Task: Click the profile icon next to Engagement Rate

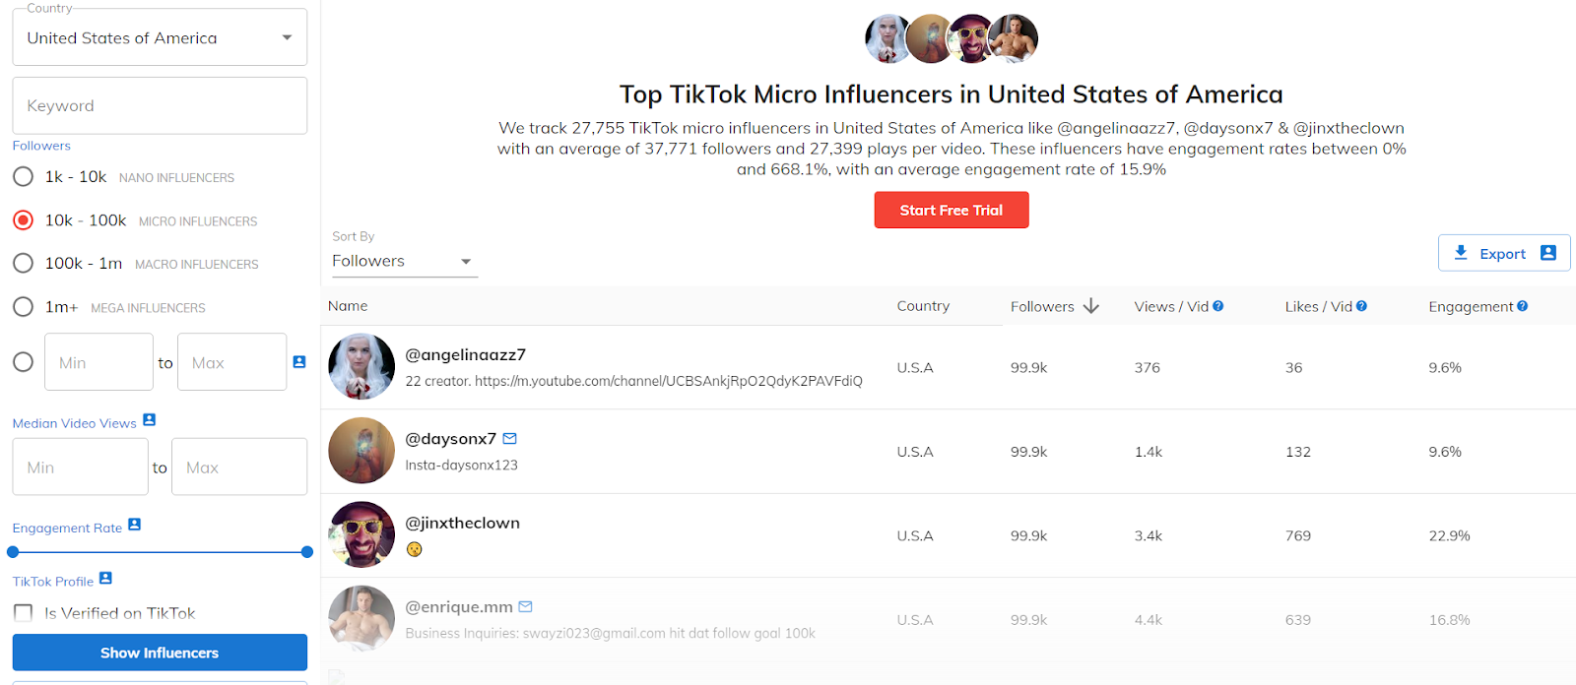Action: point(135,525)
